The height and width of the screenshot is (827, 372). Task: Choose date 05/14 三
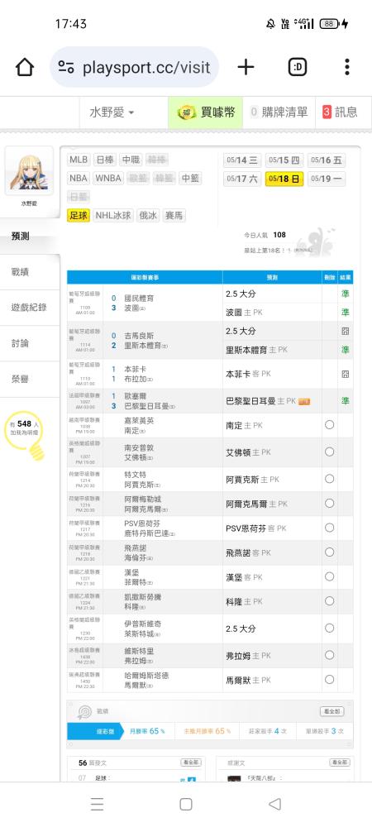click(x=242, y=160)
